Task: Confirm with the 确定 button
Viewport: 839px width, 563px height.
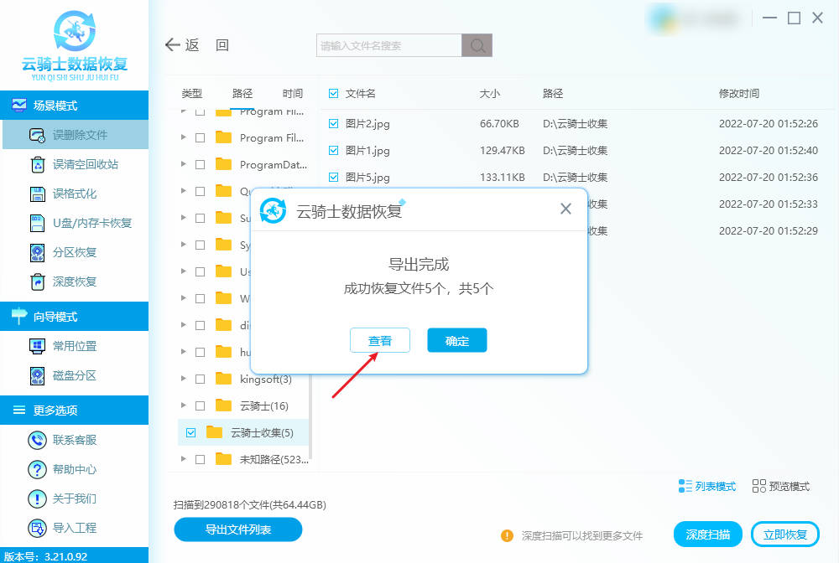Action: pyautogui.click(x=457, y=340)
